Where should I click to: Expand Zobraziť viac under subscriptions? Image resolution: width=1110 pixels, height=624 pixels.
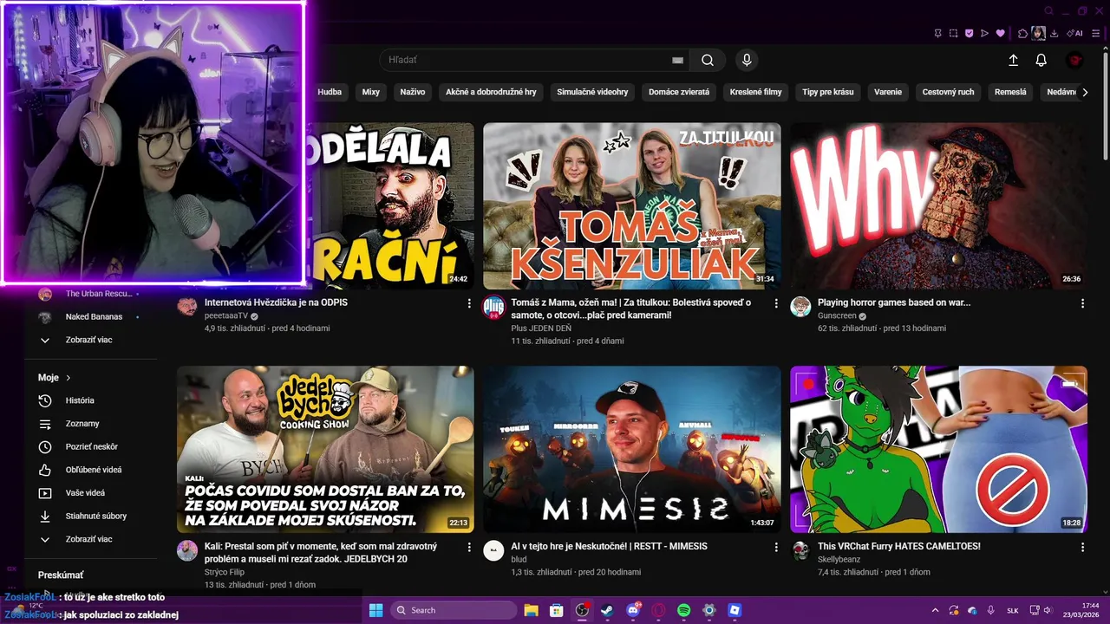click(x=90, y=340)
